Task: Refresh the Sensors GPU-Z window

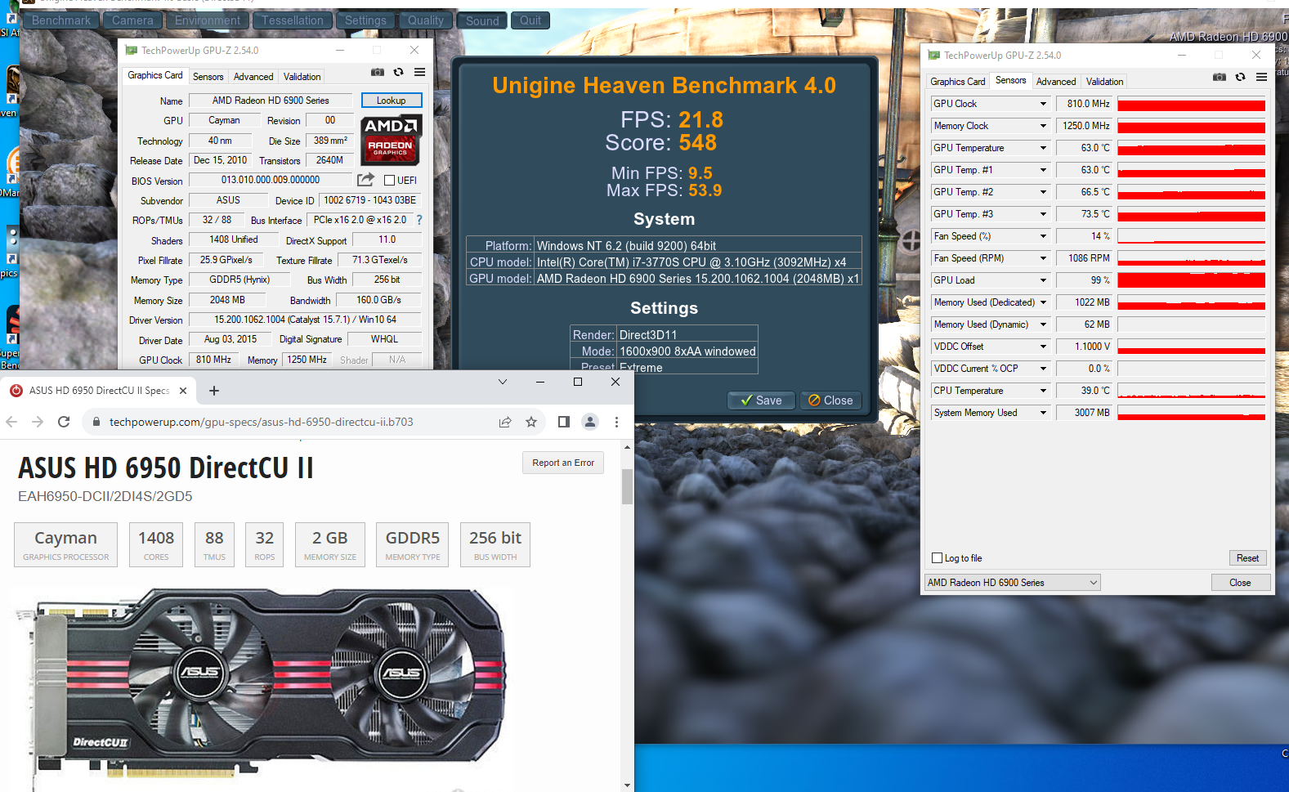Action: coord(1241,77)
